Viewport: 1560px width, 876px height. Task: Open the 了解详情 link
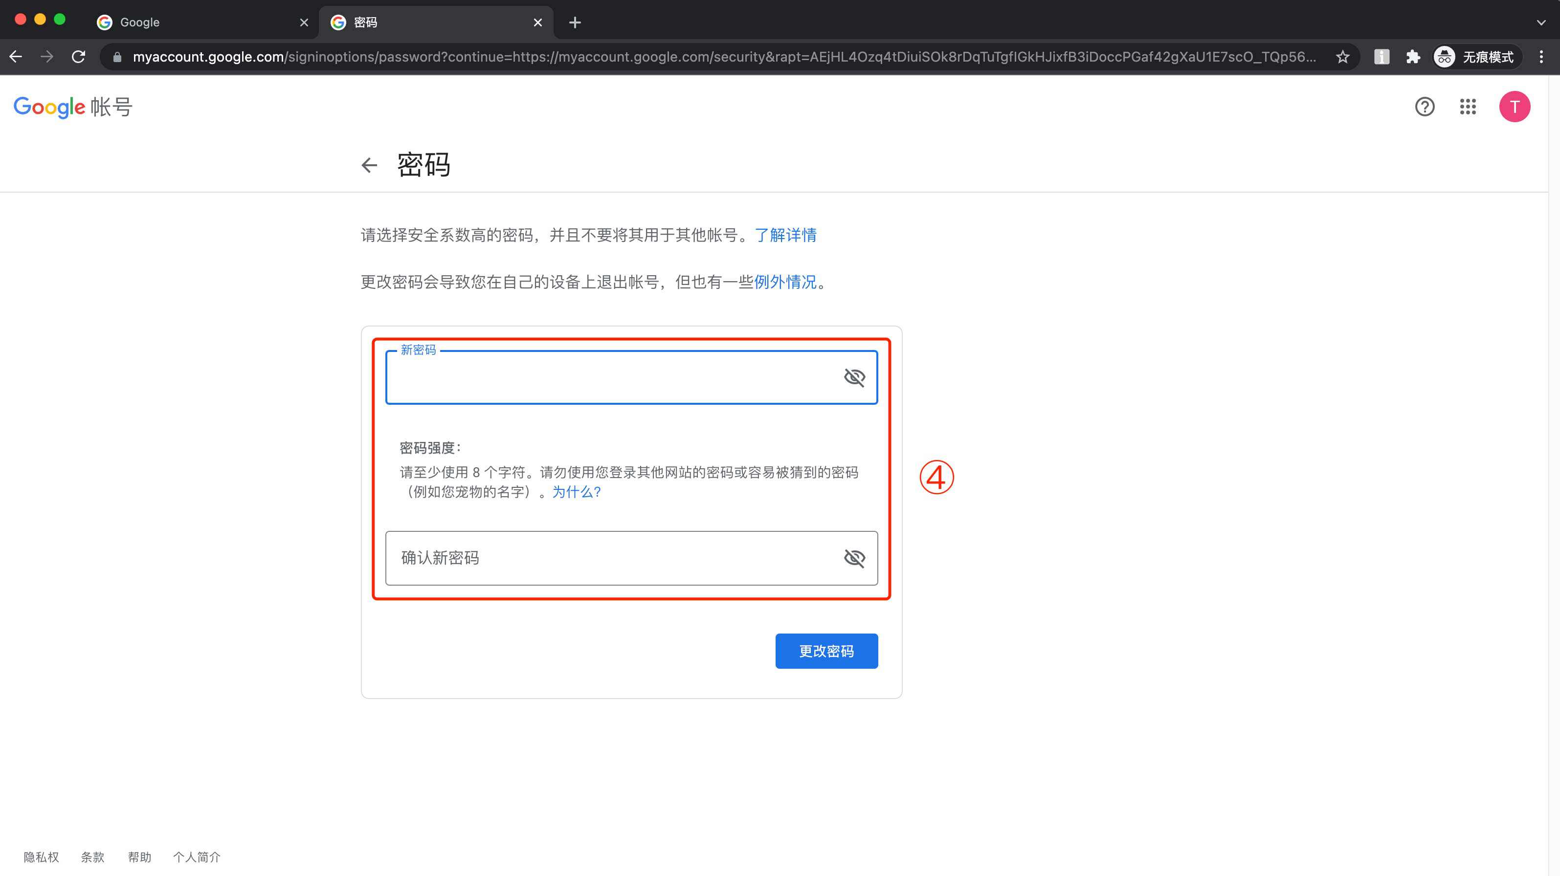[x=785, y=235]
